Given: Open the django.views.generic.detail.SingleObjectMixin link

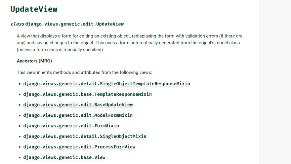Looking at the screenshot, I should click(85, 136).
